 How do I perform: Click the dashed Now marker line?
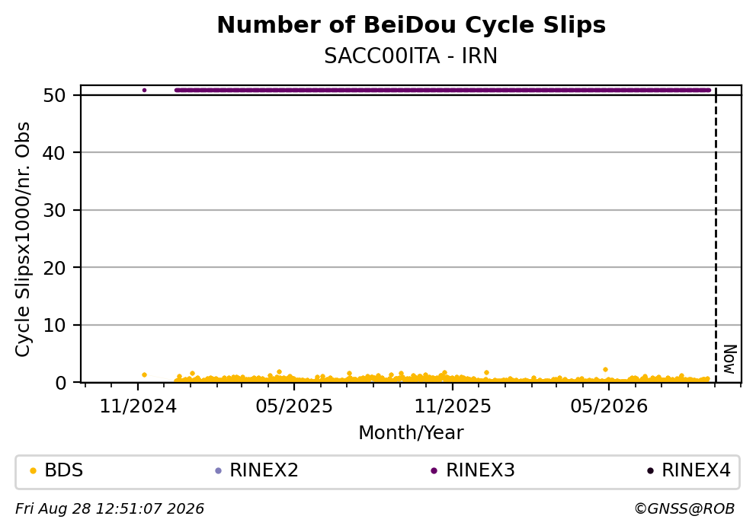716,235
